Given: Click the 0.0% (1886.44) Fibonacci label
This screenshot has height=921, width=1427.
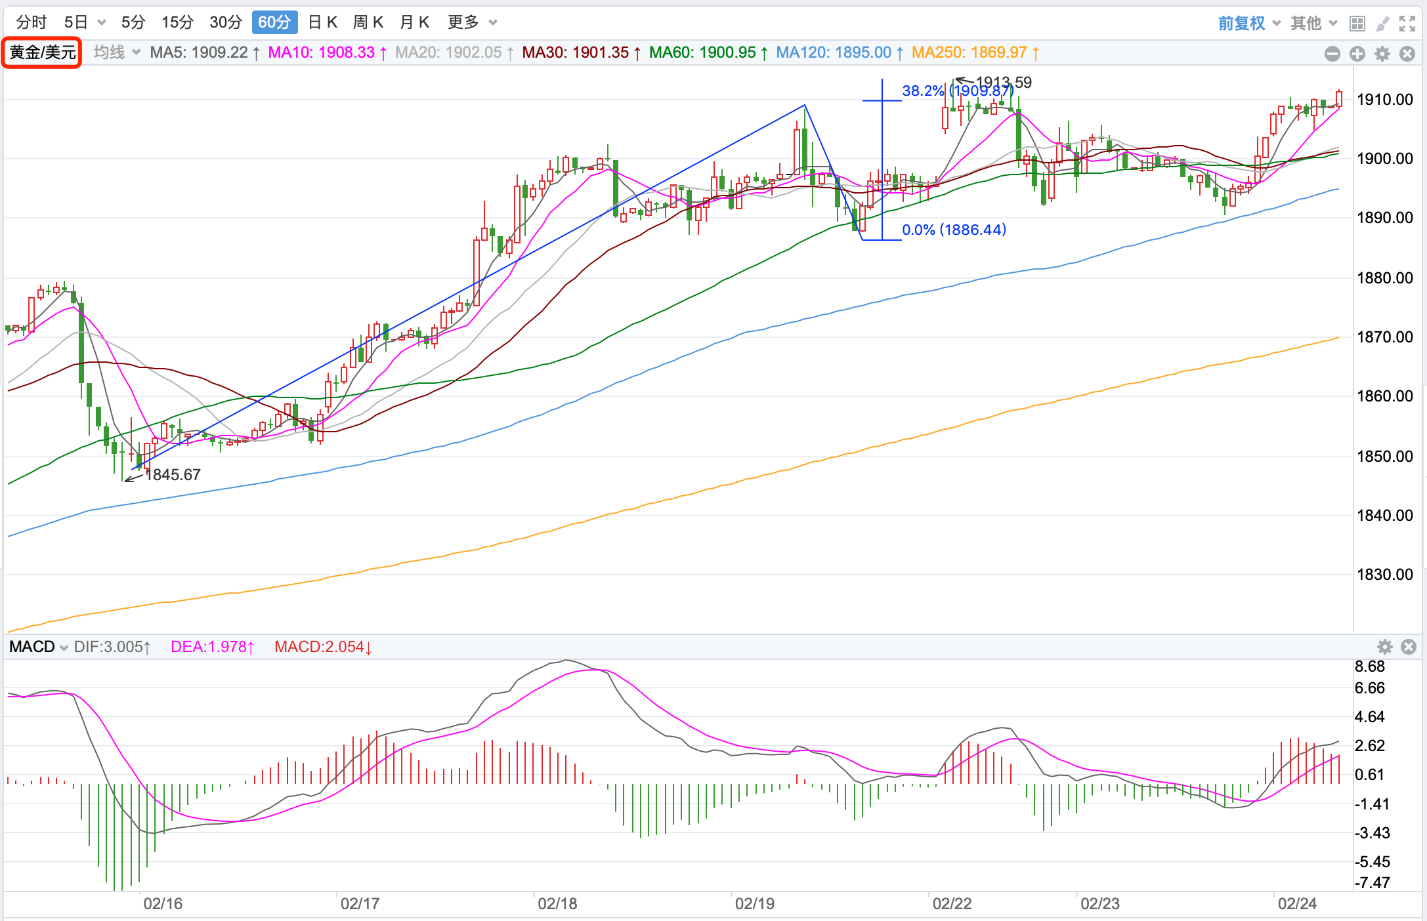Looking at the screenshot, I should (x=954, y=230).
